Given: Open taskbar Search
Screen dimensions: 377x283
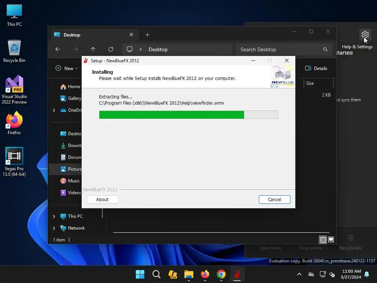Looking at the screenshot, I should pos(156,274).
